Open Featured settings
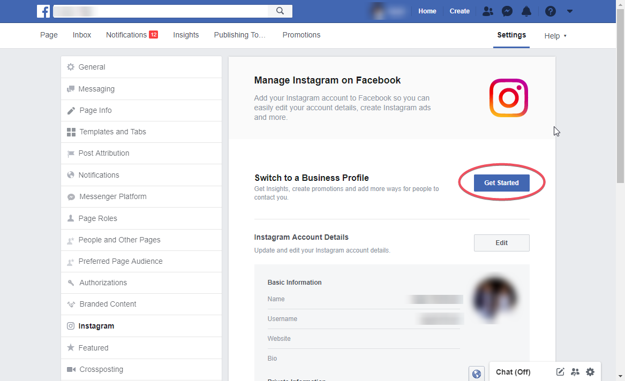This screenshot has height=381, width=625. click(141, 348)
